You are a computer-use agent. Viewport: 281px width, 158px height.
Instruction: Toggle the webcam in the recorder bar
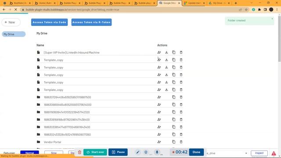point(146,152)
